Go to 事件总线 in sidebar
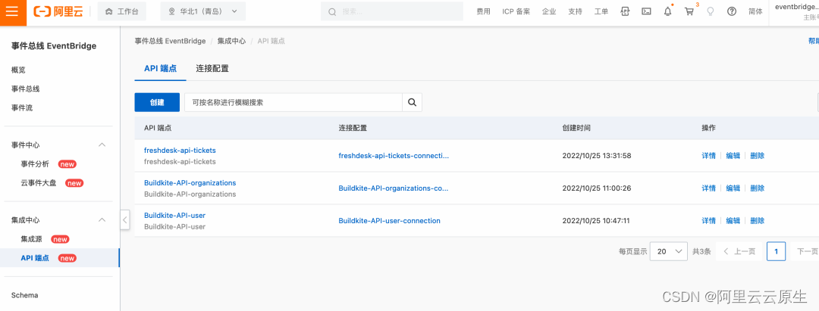819x311 pixels. (x=26, y=89)
